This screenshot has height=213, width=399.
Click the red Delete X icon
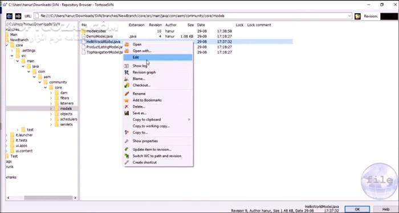(127, 106)
